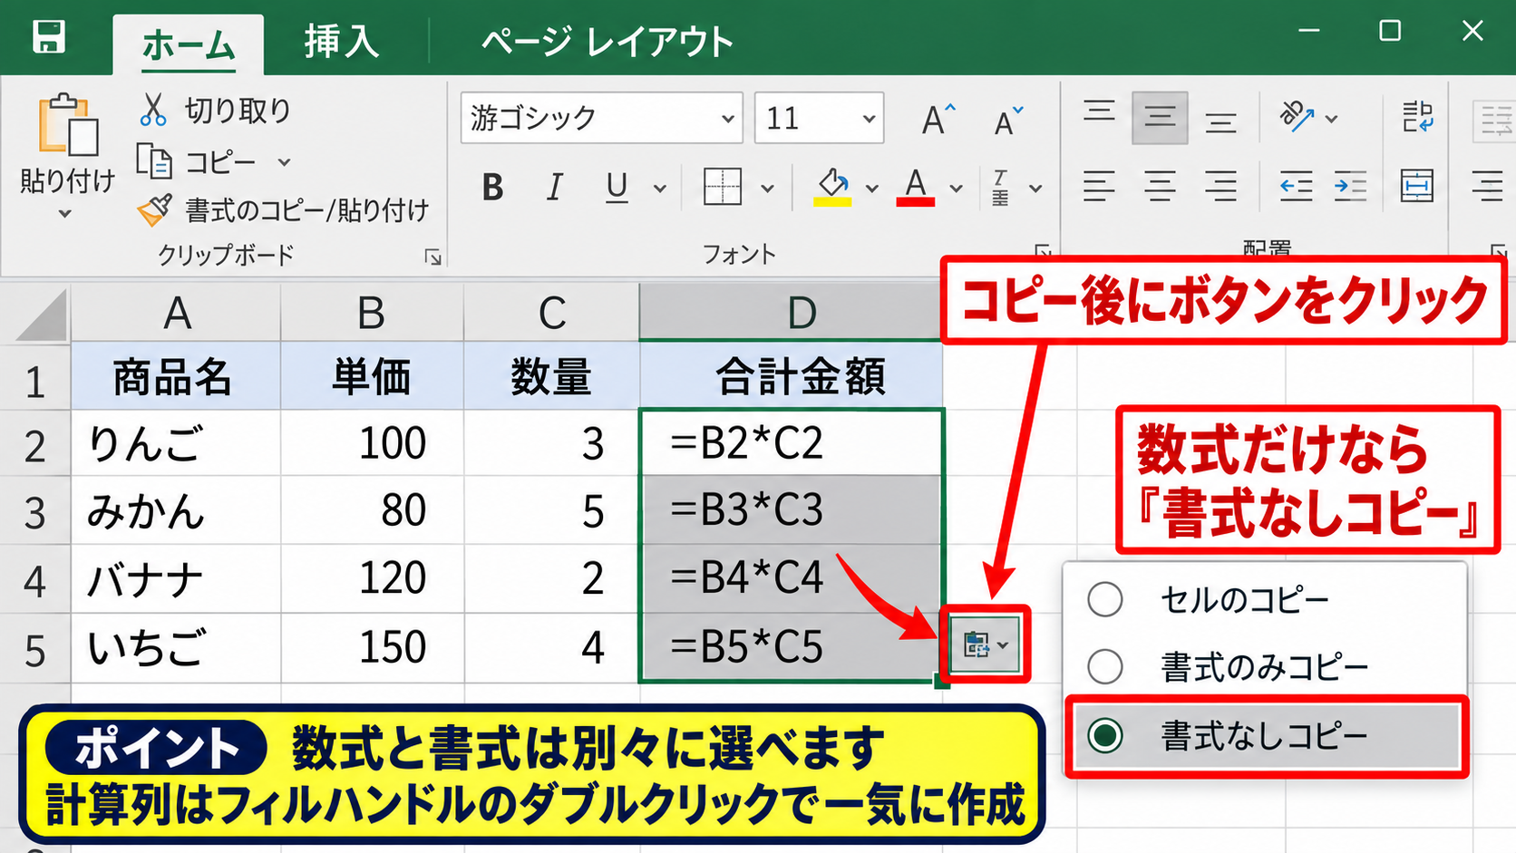Activate the Format Painter brush icon
This screenshot has width=1516, height=853.
point(154,210)
